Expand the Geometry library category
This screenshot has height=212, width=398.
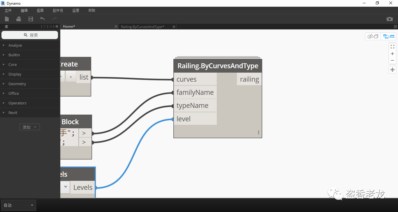[x=30, y=84]
